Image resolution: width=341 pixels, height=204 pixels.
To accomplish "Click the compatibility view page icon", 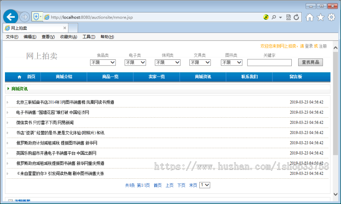I will 288,17.
